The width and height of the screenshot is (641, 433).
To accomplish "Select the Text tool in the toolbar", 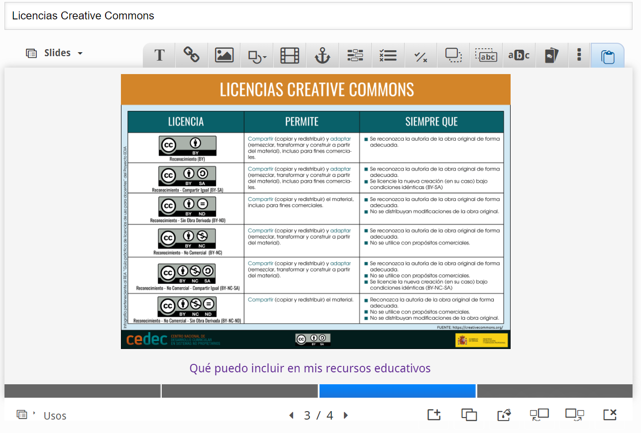I will (159, 55).
